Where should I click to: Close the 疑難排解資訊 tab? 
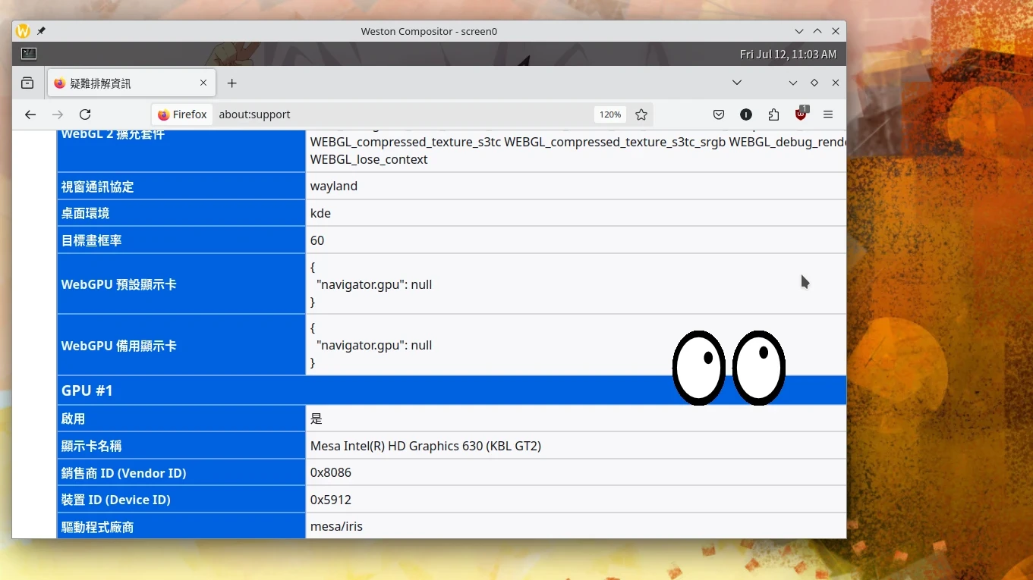203,83
